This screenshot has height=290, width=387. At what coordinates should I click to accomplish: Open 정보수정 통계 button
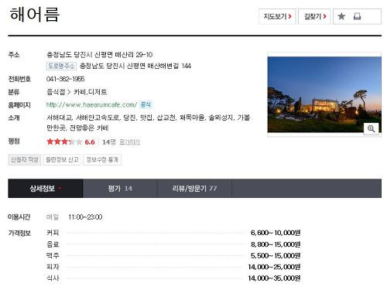(102, 159)
